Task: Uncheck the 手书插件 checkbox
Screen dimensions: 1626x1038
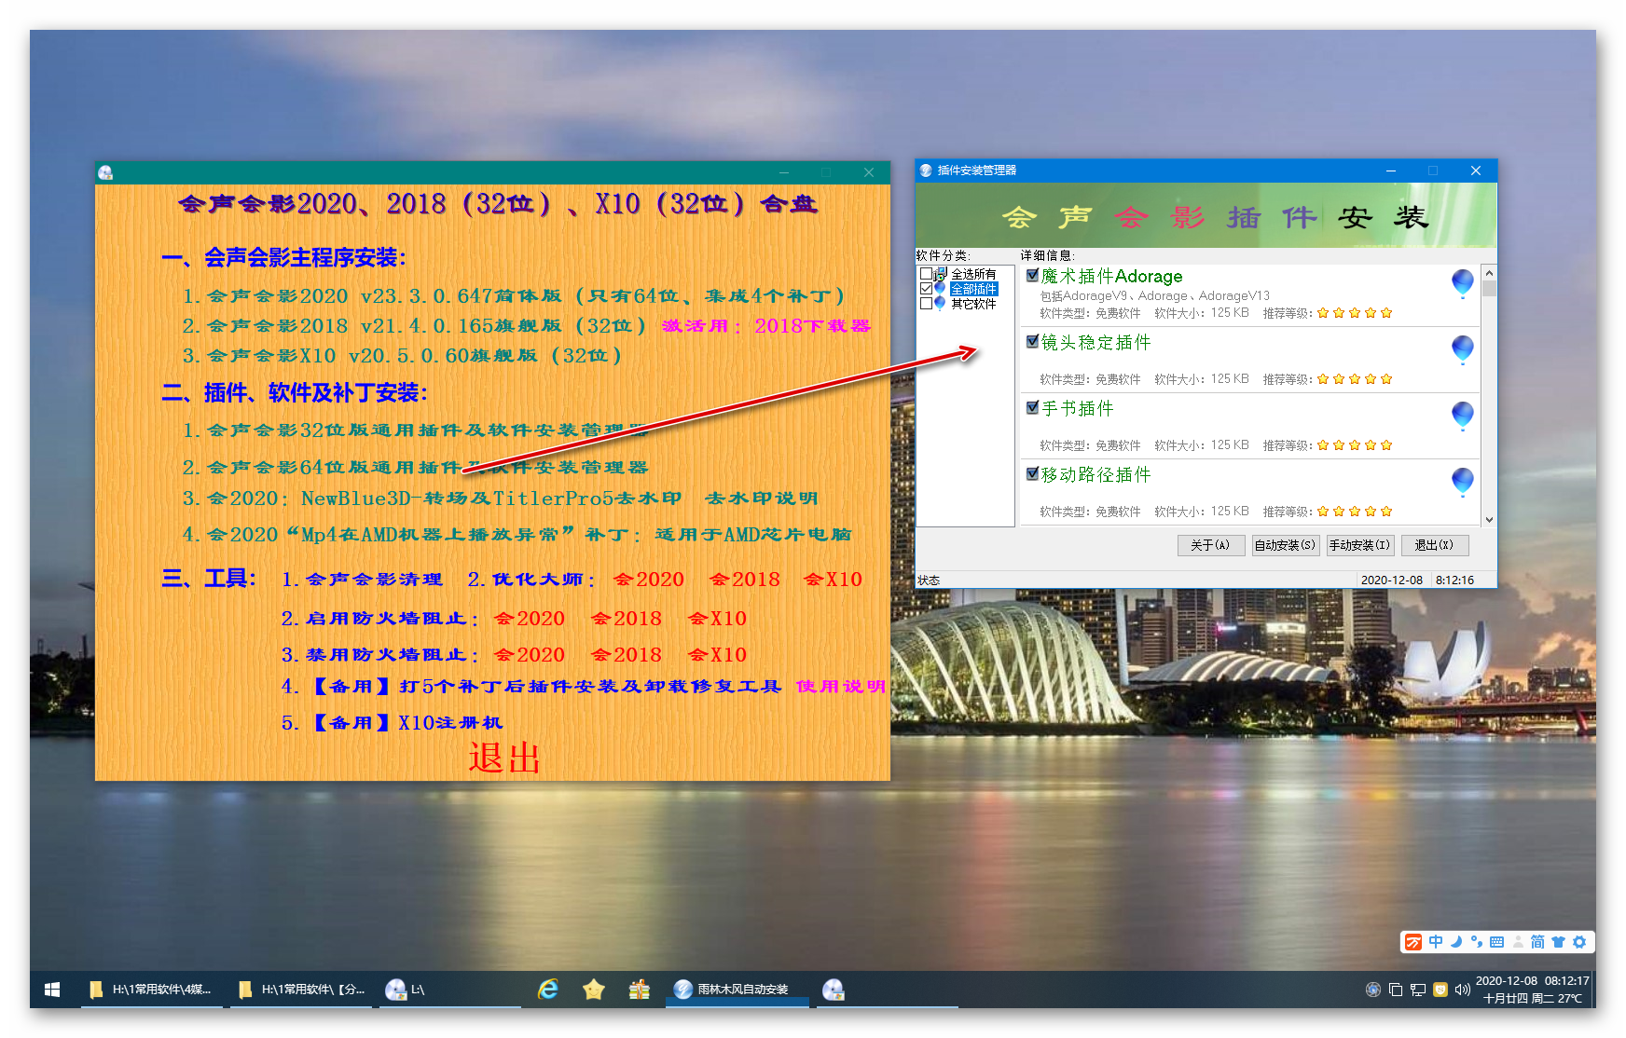Action: [x=1032, y=407]
